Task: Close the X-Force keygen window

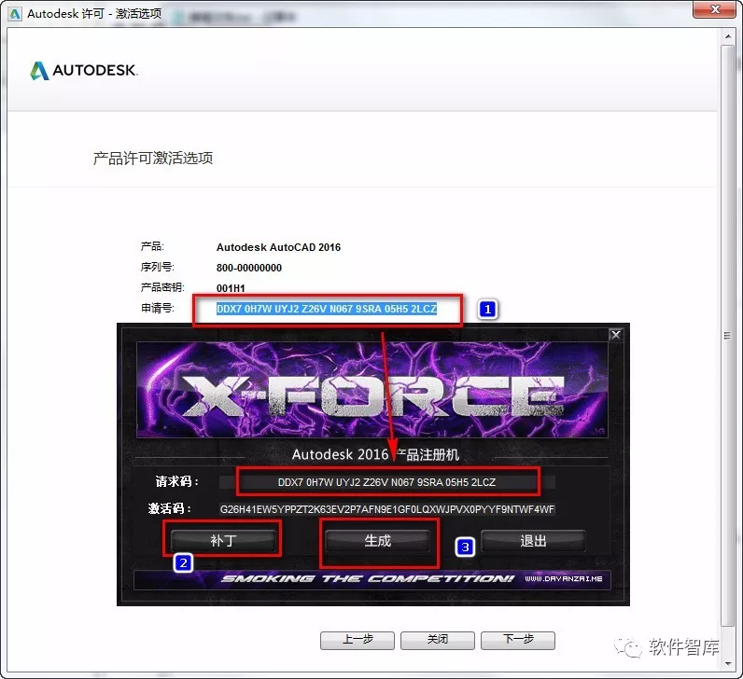Action: [x=615, y=335]
